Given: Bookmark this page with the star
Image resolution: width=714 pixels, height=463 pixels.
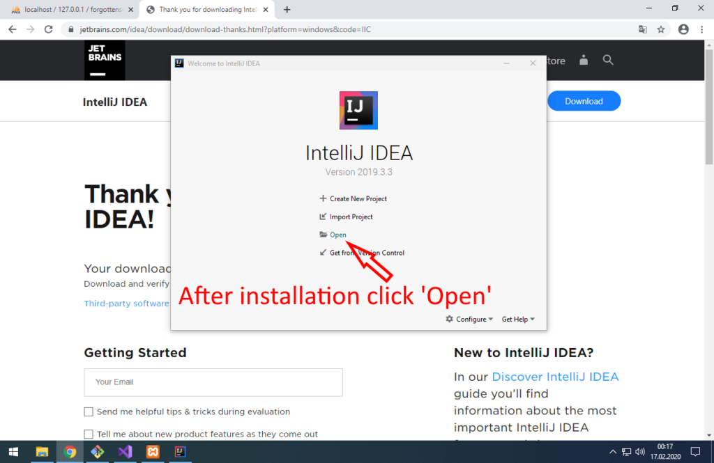Looking at the screenshot, I should click(661, 29).
